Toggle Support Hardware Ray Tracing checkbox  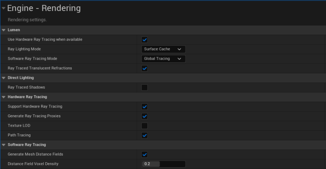click(x=144, y=107)
